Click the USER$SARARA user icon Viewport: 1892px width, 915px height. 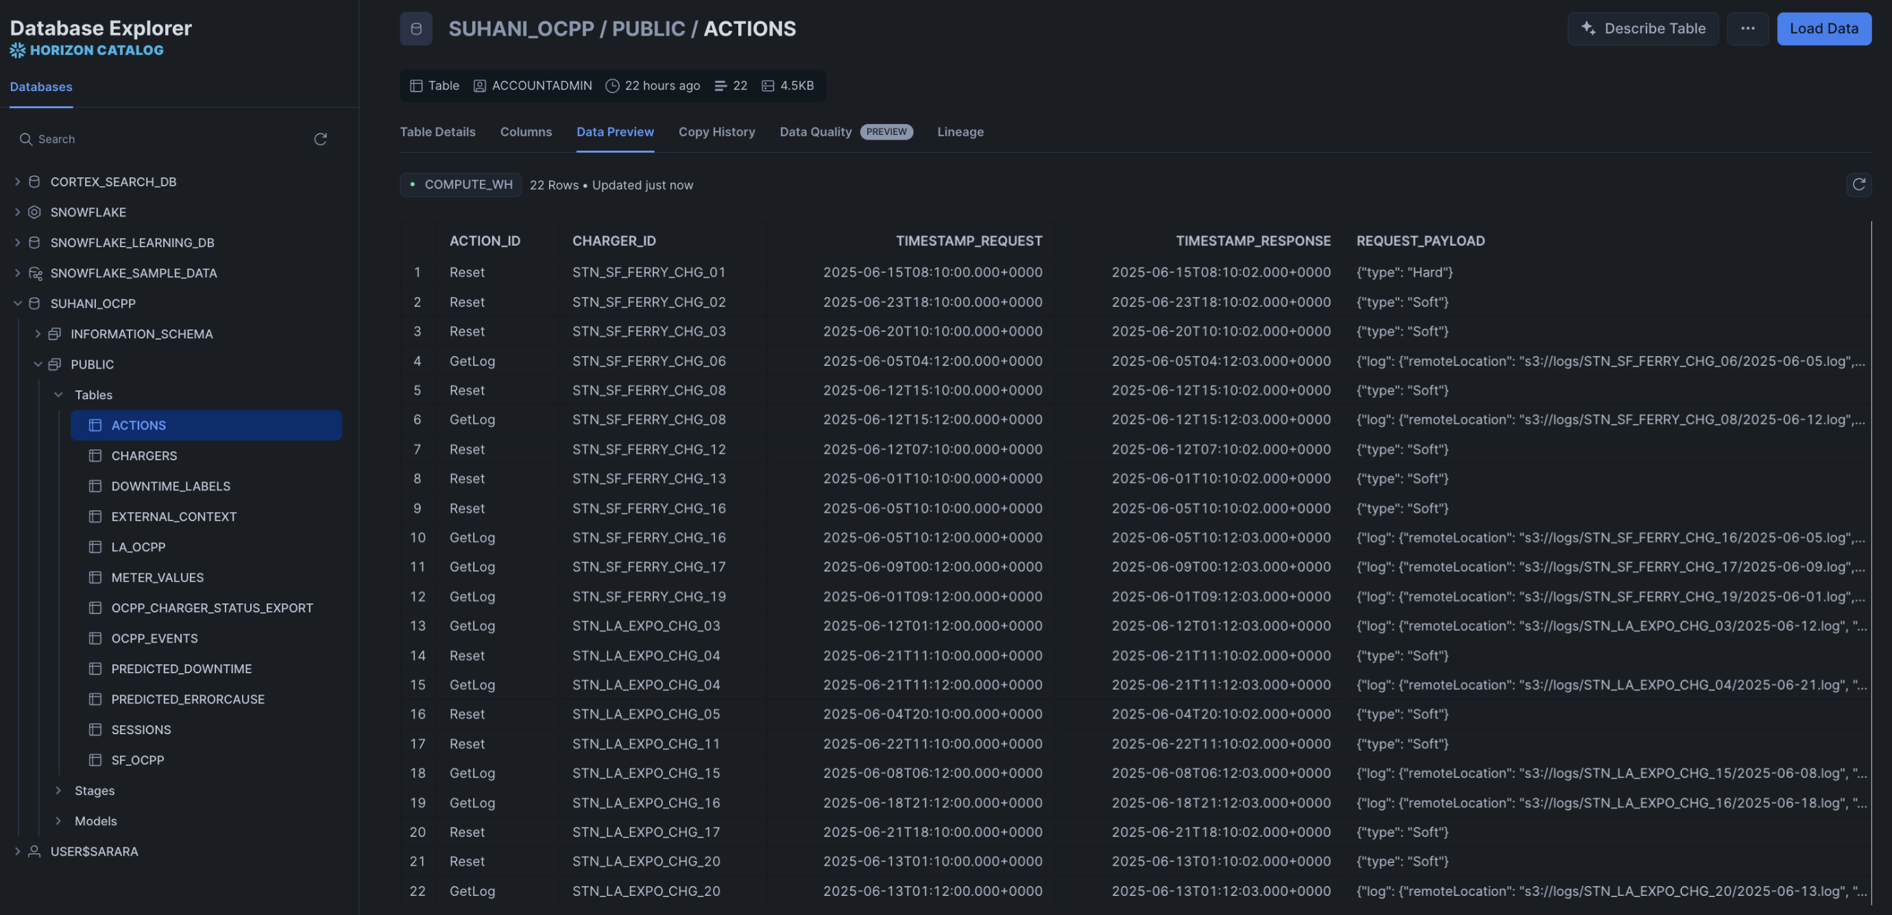tap(34, 851)
